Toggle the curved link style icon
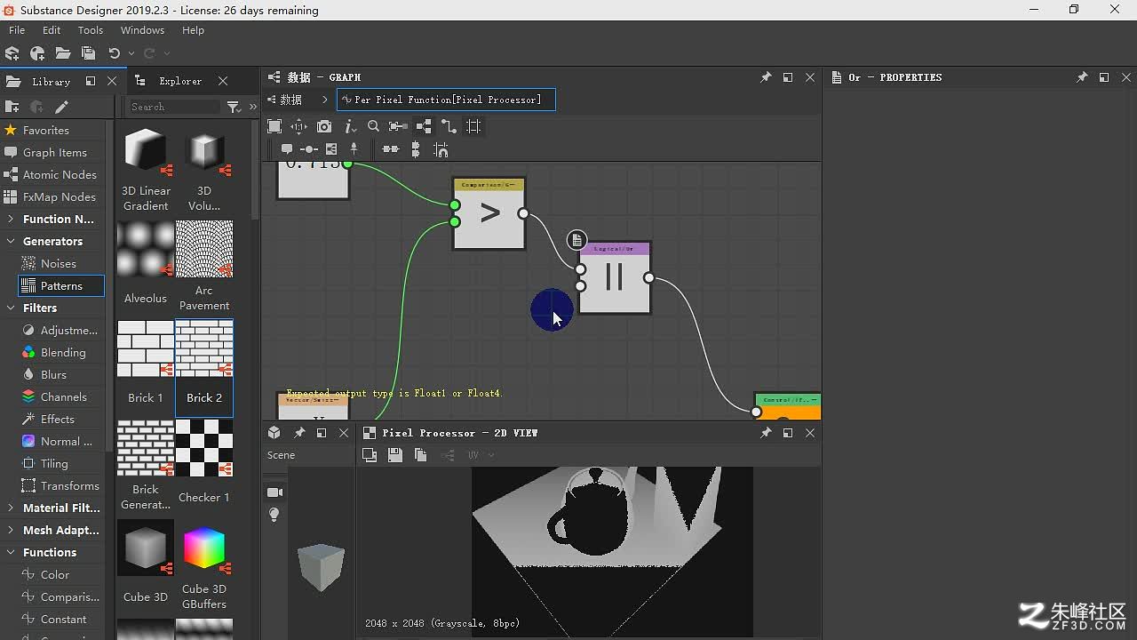1137x640 pixels. tap(449, 126)
